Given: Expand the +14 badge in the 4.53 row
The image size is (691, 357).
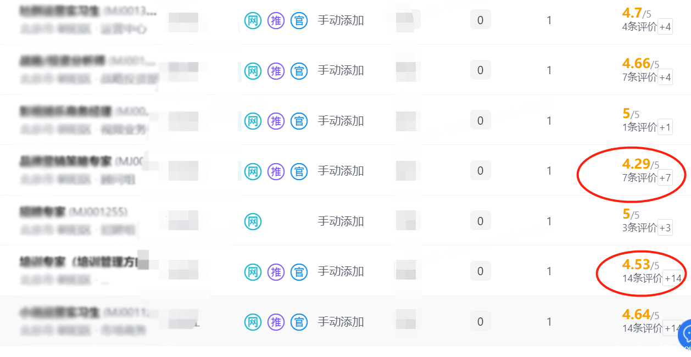Looking at the screenshot, I should [673, 278].
